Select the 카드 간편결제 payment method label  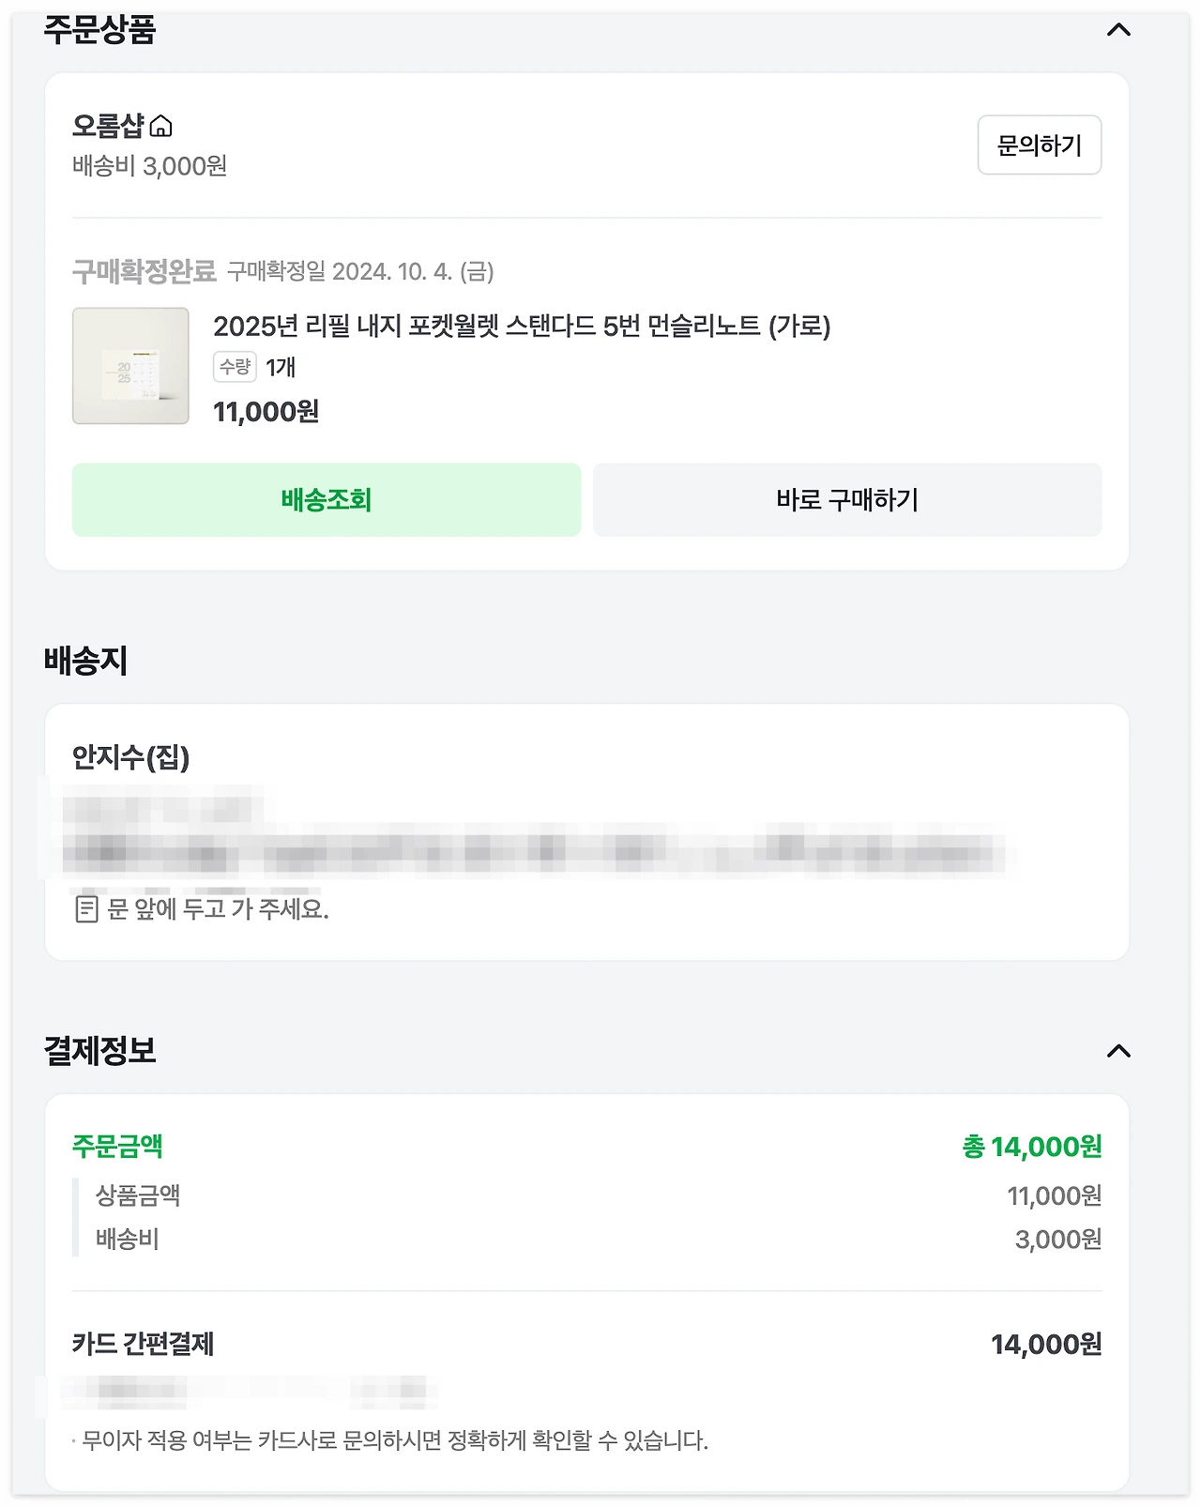pos(143,1344)
